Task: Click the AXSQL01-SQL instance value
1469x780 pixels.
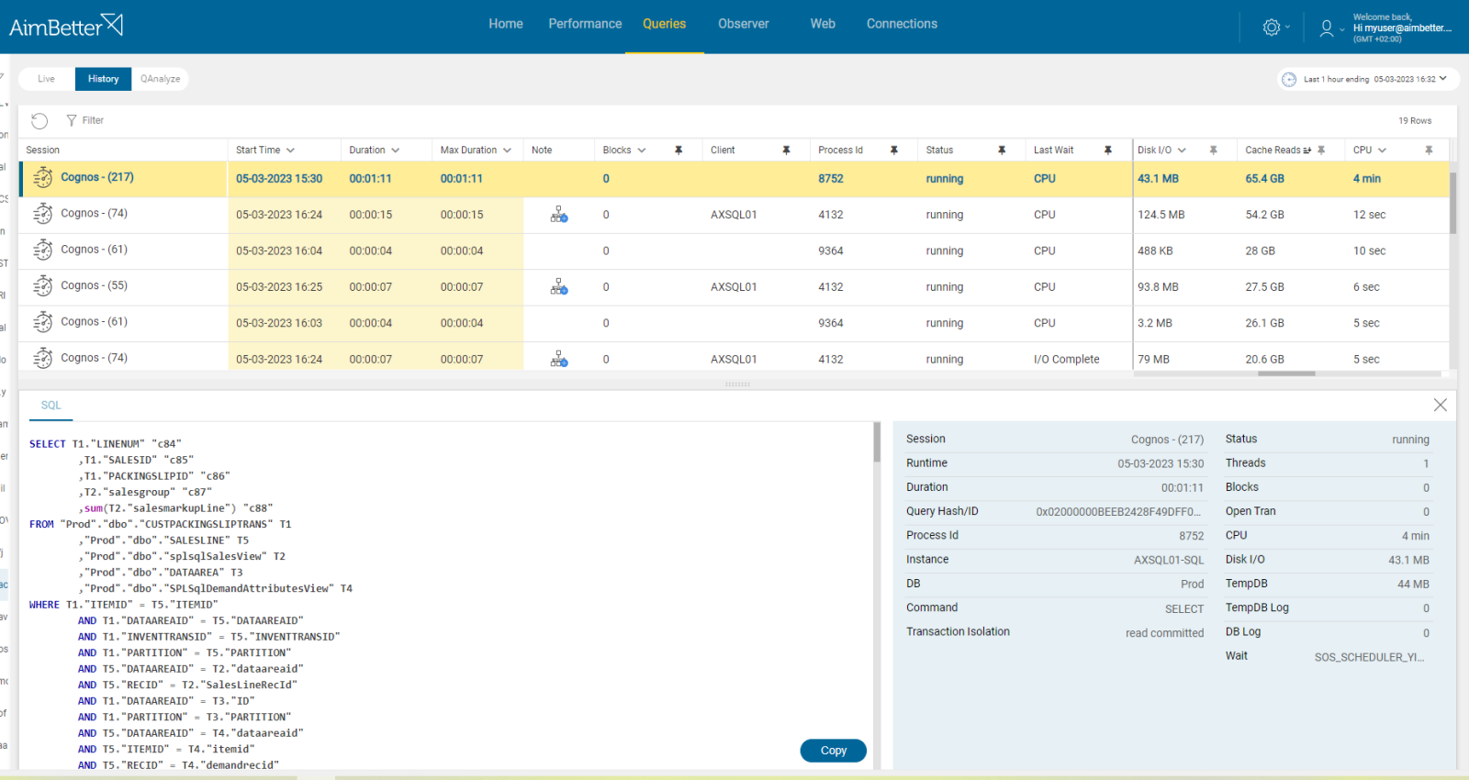Action: [1169, 560]
